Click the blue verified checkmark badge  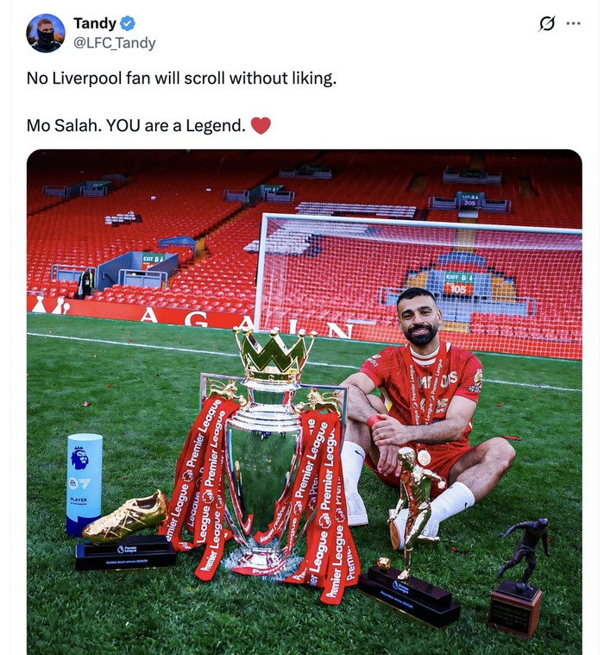(127, 23)
